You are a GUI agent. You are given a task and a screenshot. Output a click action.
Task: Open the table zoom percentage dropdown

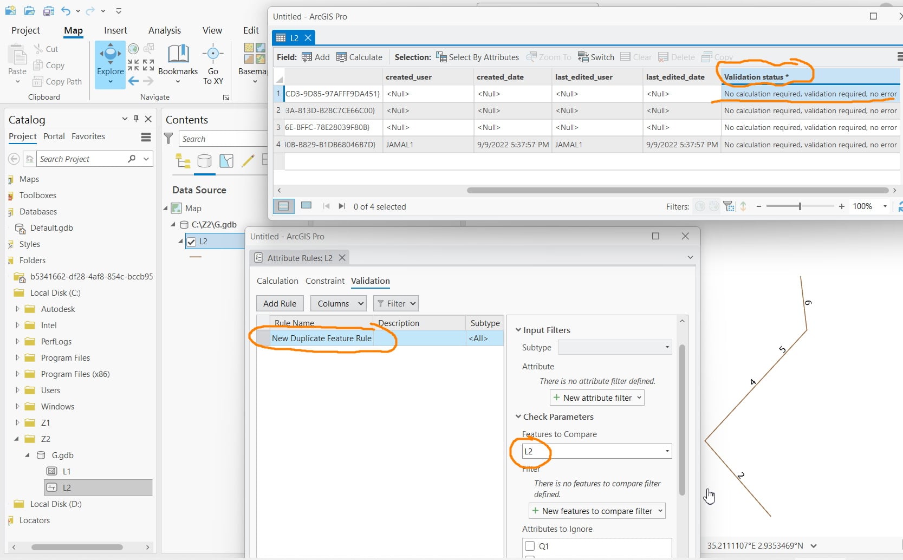click(x=885, y=206)
